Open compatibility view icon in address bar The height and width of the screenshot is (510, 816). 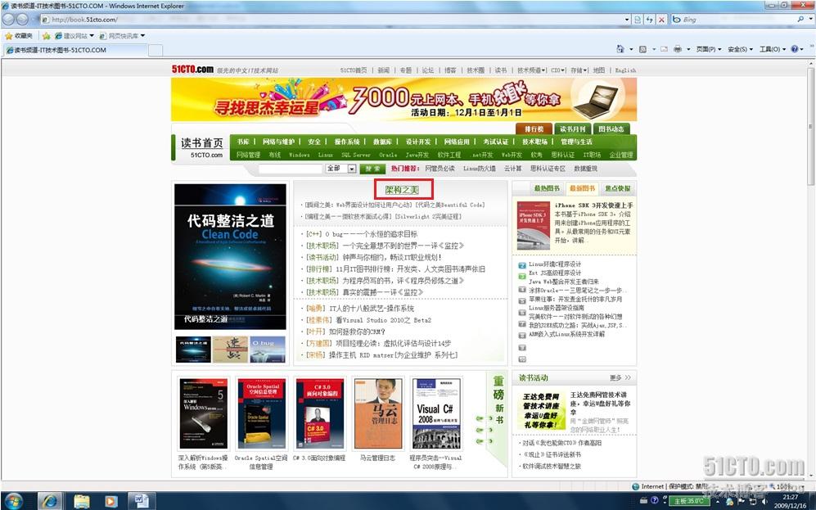click(638, 20)
